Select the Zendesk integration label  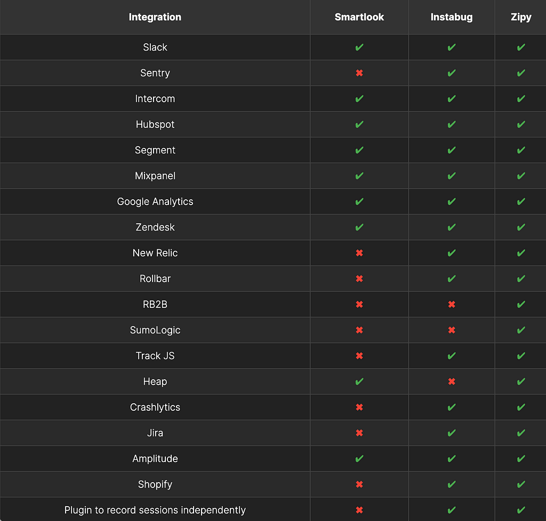coord(155,227)
